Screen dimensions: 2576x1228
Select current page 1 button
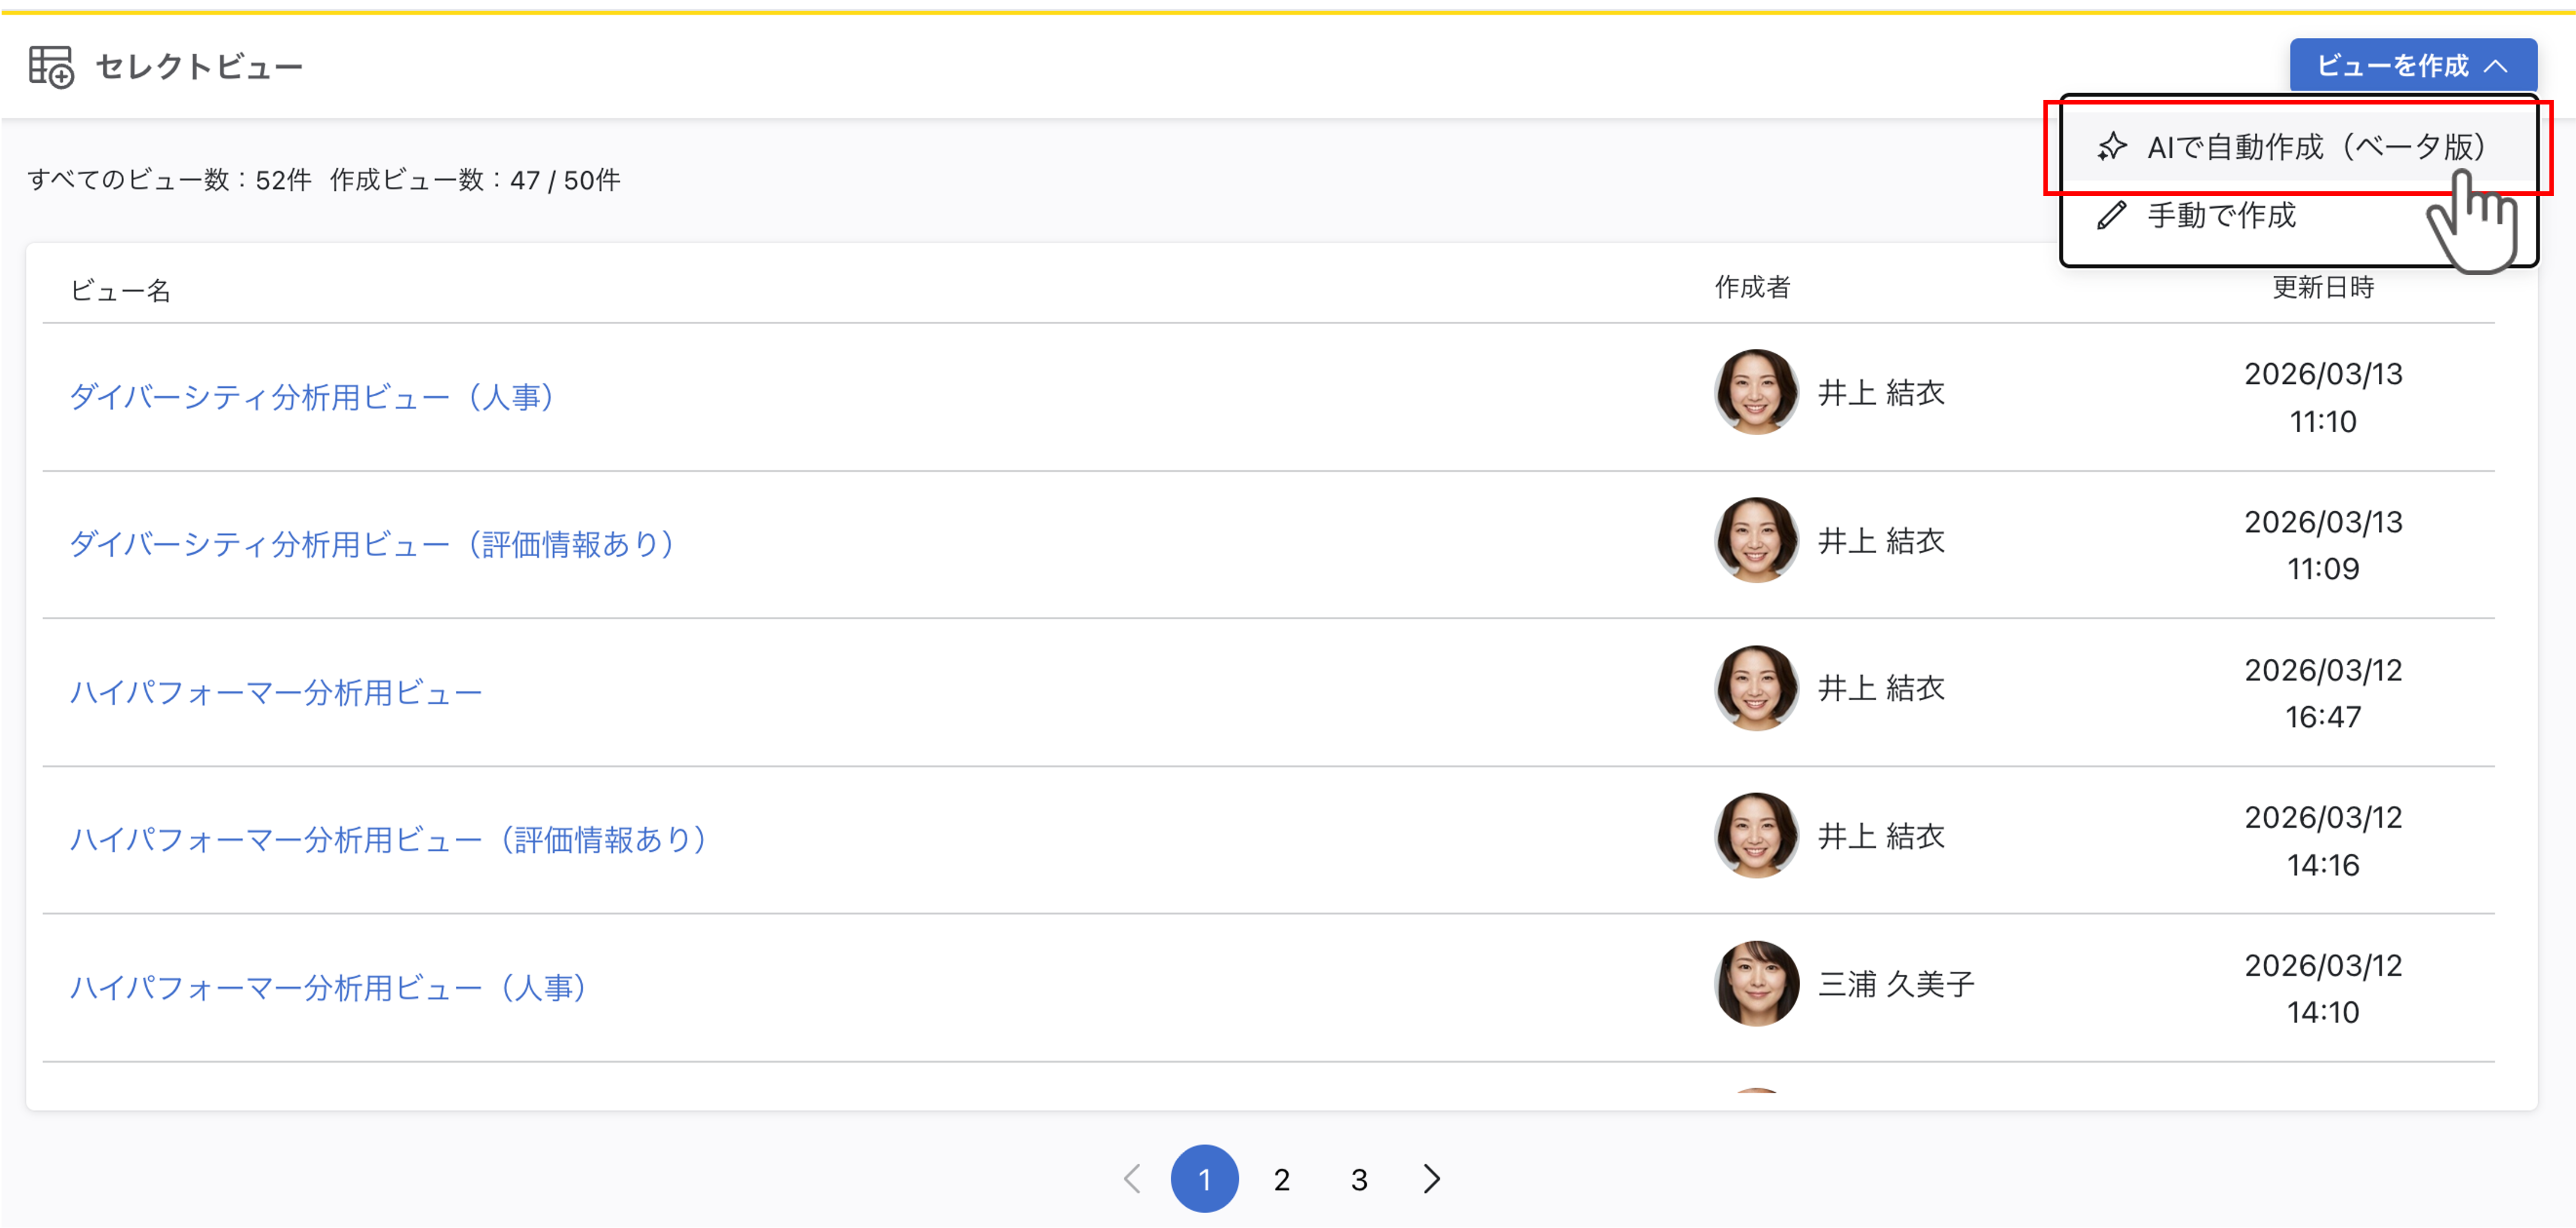coord(1204,1180)
